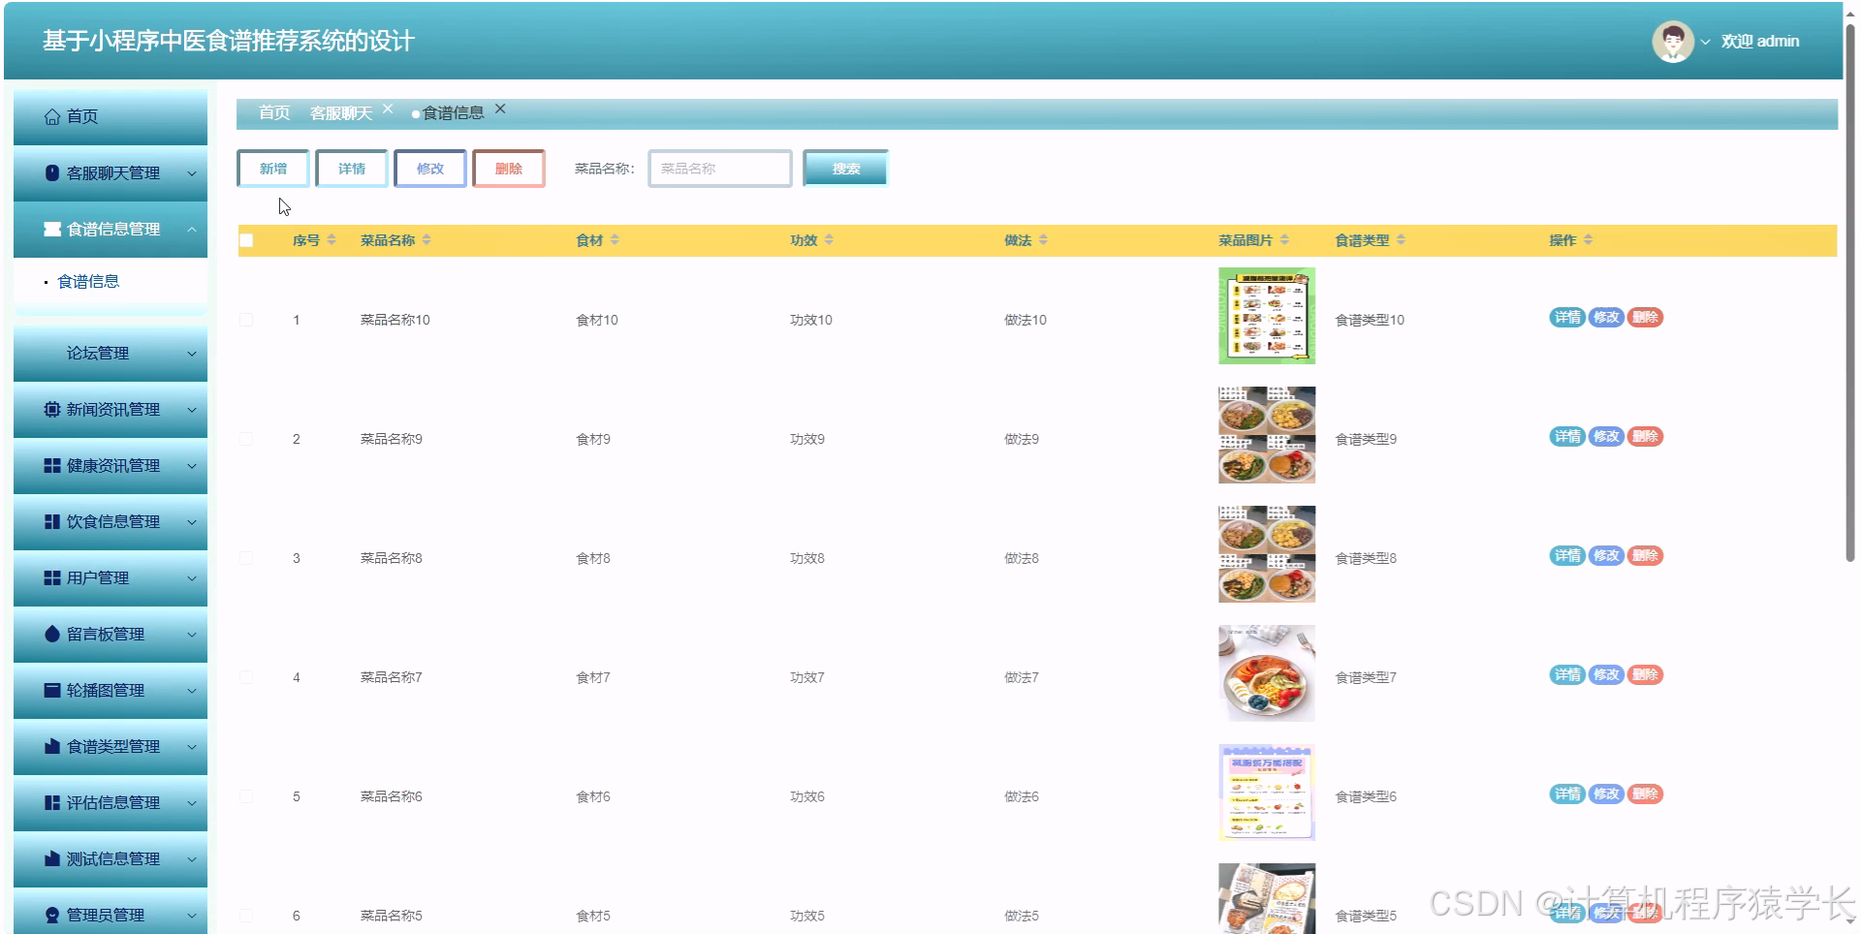Click the page vertical scrollbar
The height and width of the screenshot is (934, 1861).
pyautogui.click(x=1850, y=291)
